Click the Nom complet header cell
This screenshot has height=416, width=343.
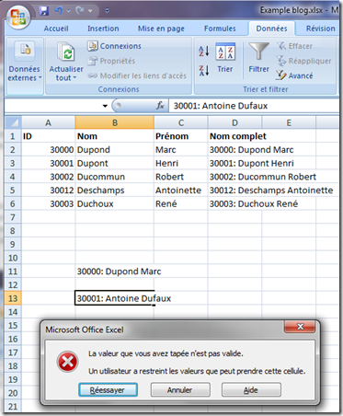[234, 136]
